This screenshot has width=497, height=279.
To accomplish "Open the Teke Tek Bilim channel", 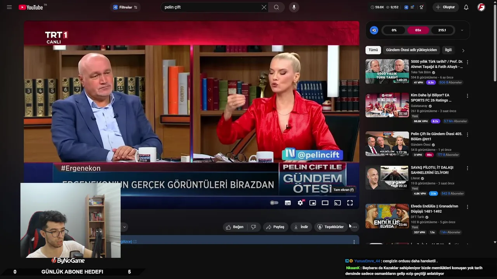I will click(421, 72).
